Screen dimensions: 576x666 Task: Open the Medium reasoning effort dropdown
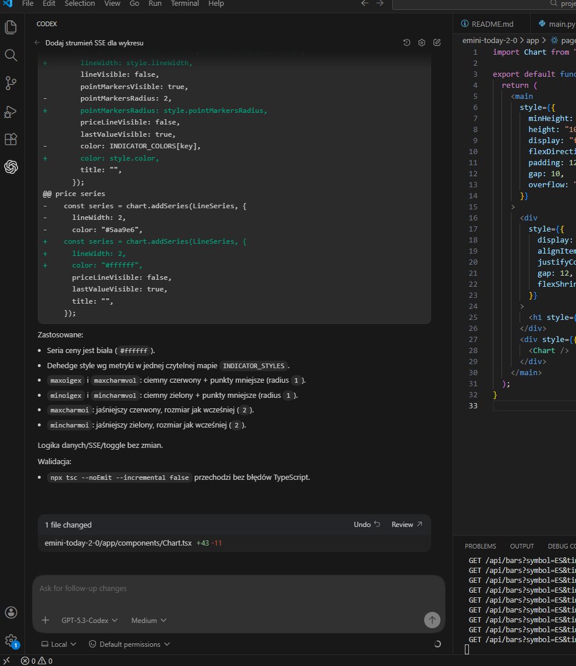coord(149,621)
